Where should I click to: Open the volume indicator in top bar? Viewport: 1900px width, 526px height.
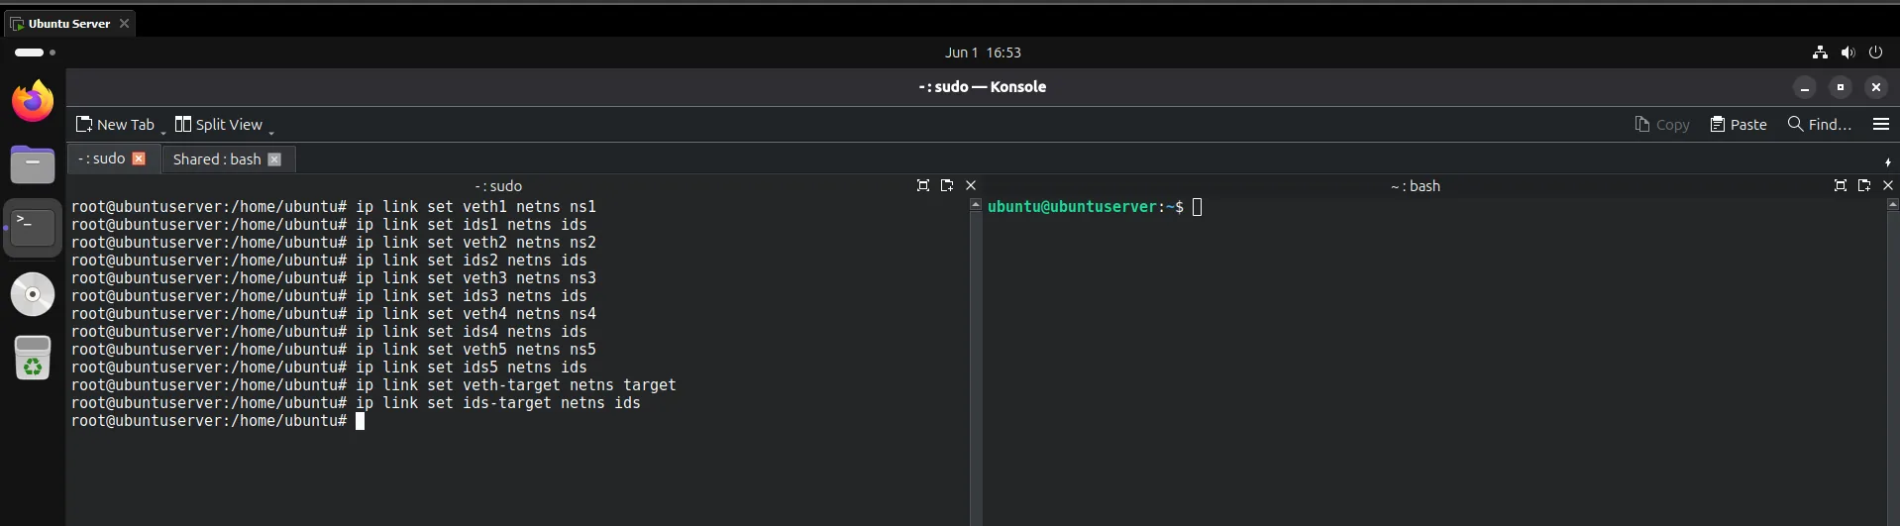click(1847, 53)
